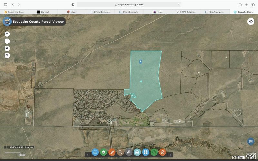The image size is (258, 161).
Task: Switch to the Denver and Col... tab
Action: (14, 12)
